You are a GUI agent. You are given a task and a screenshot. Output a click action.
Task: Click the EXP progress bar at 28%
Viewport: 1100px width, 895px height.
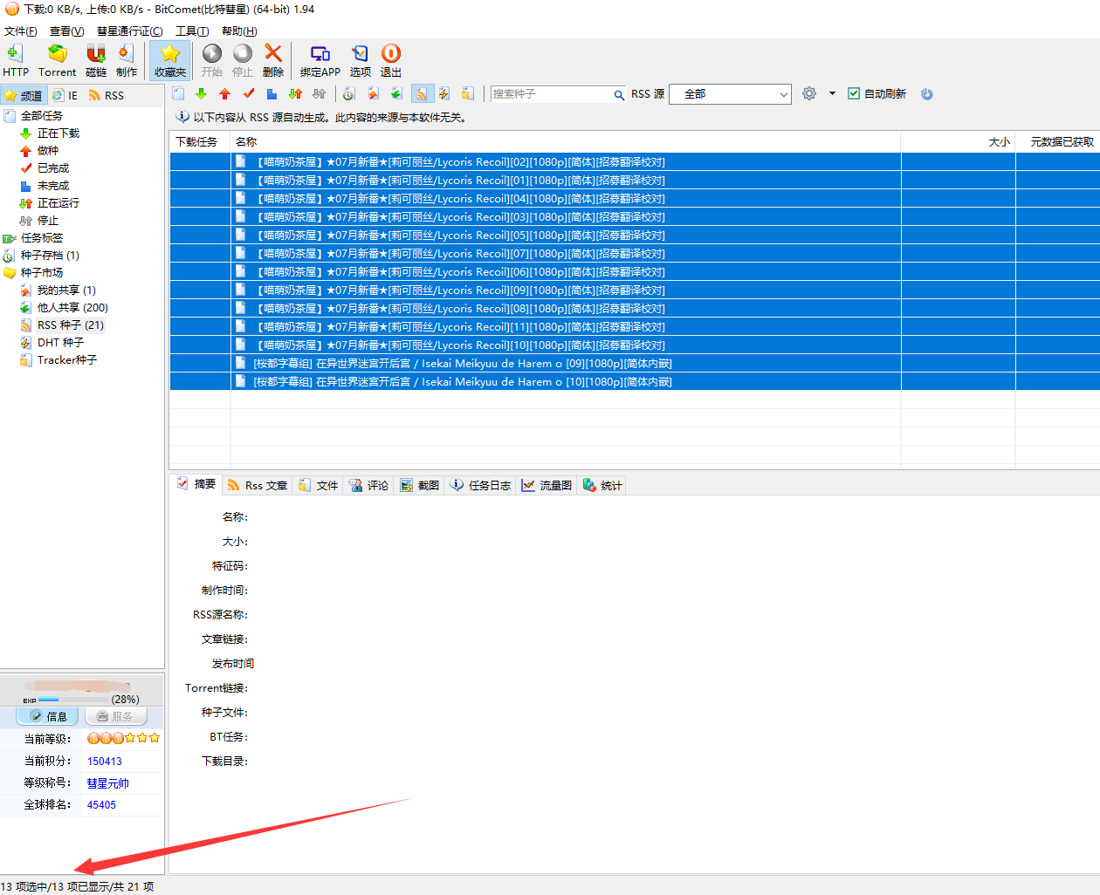point(73,700)
